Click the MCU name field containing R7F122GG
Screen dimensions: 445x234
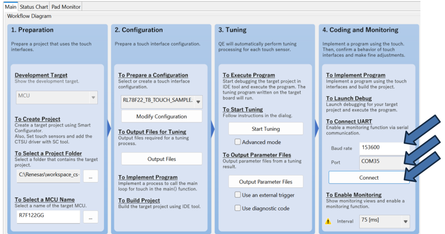[48, 217]
